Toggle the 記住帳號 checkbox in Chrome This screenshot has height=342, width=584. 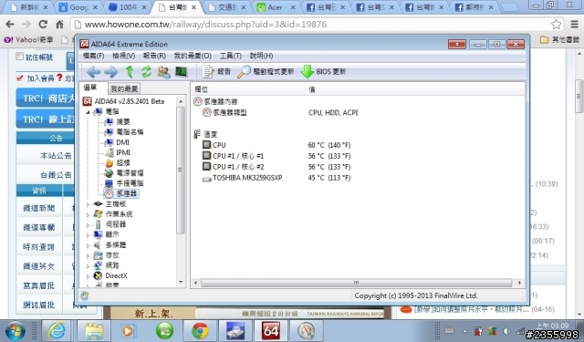20,57
